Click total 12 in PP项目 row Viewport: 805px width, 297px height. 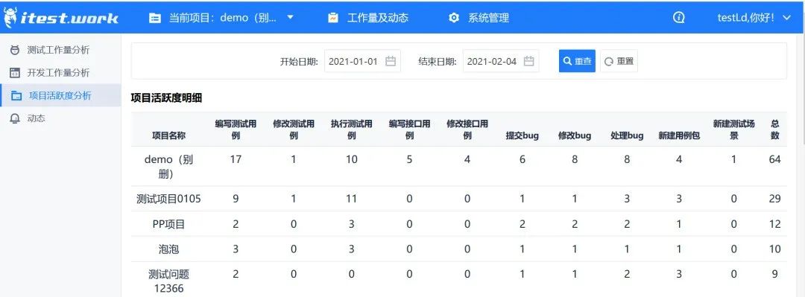[775, 224]
